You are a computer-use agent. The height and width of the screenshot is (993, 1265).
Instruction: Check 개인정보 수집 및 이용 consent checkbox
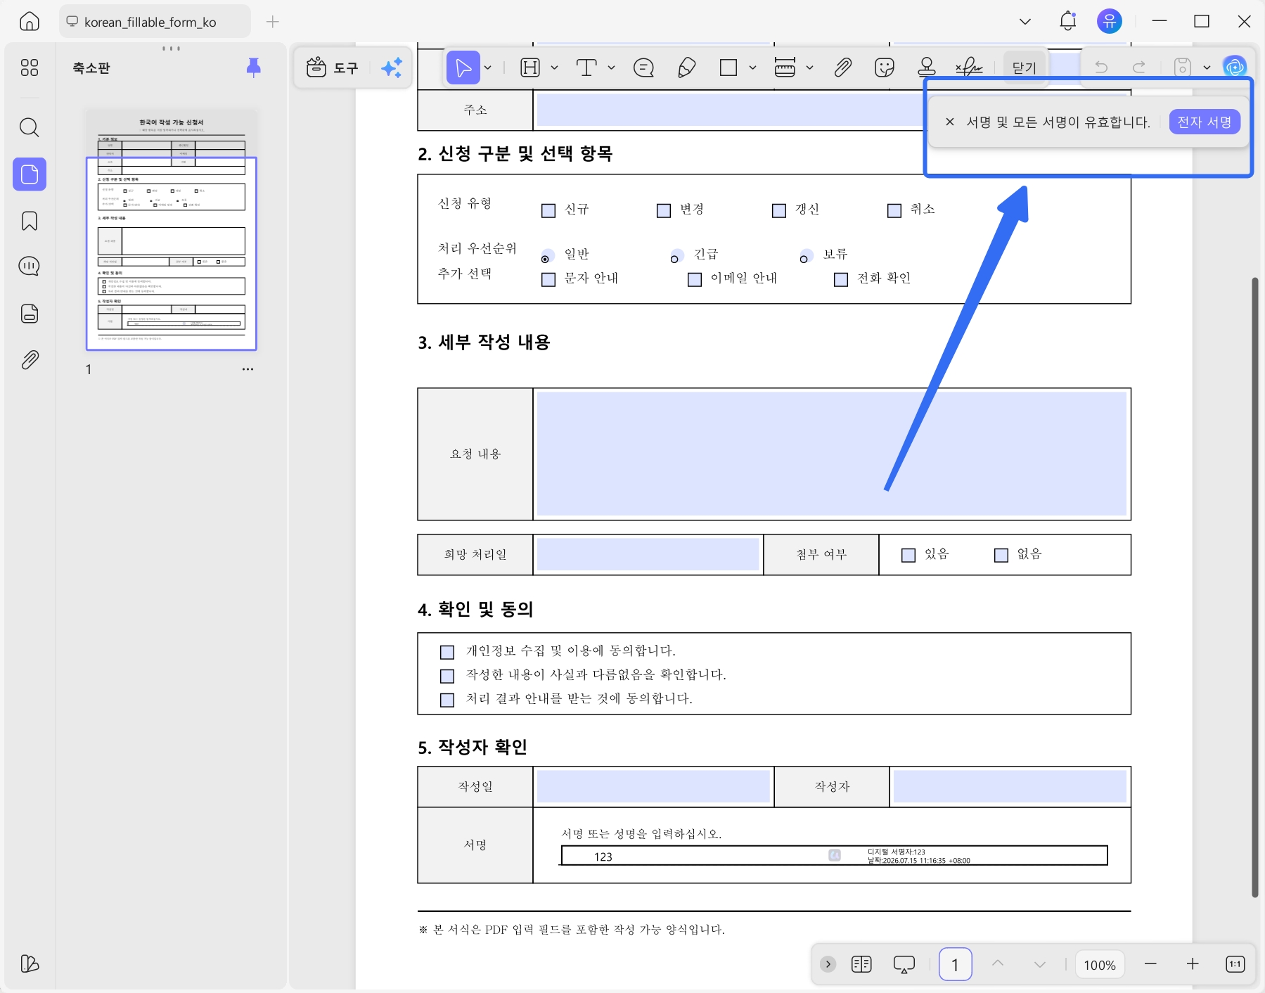point(447,652)
